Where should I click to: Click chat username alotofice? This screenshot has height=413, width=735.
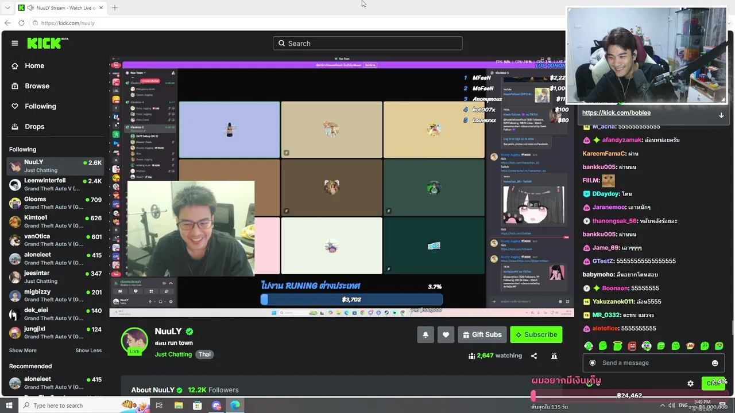point(605,329)
